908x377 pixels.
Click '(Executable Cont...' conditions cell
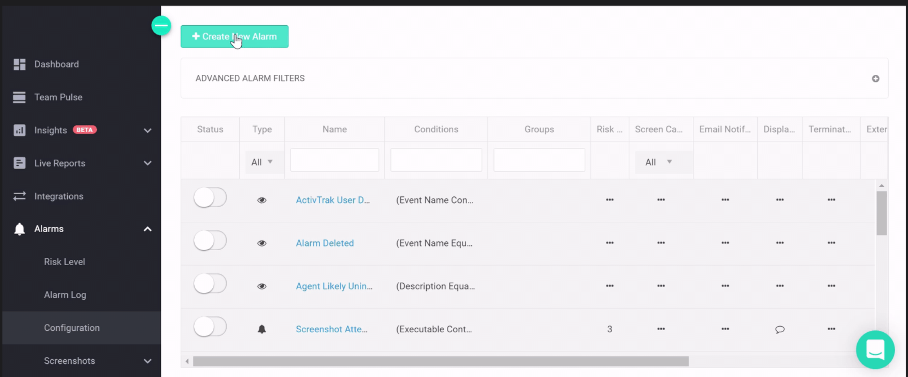[434, 329]
